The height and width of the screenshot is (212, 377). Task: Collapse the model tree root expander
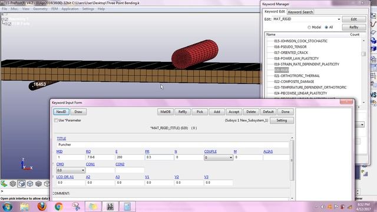[2, 19]
